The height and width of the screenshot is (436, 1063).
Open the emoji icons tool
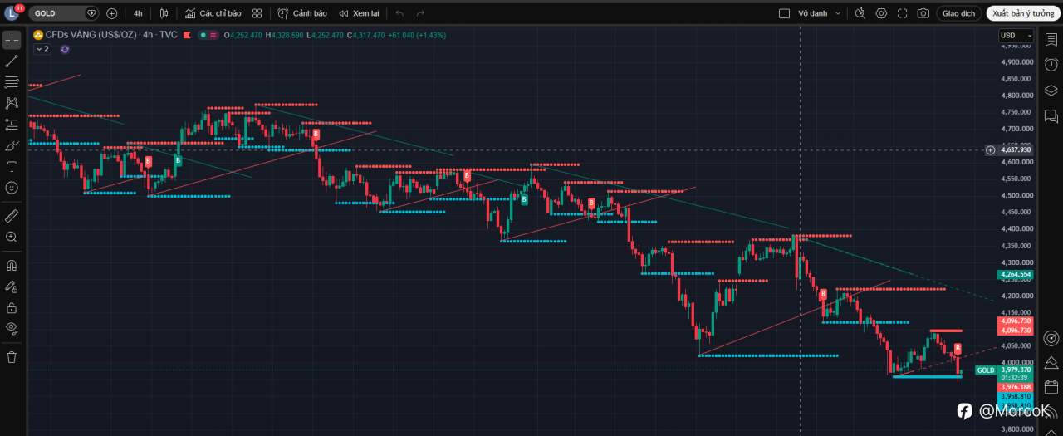tap(12, 188)
